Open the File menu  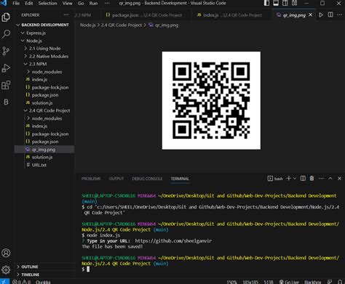coord(16,3)
